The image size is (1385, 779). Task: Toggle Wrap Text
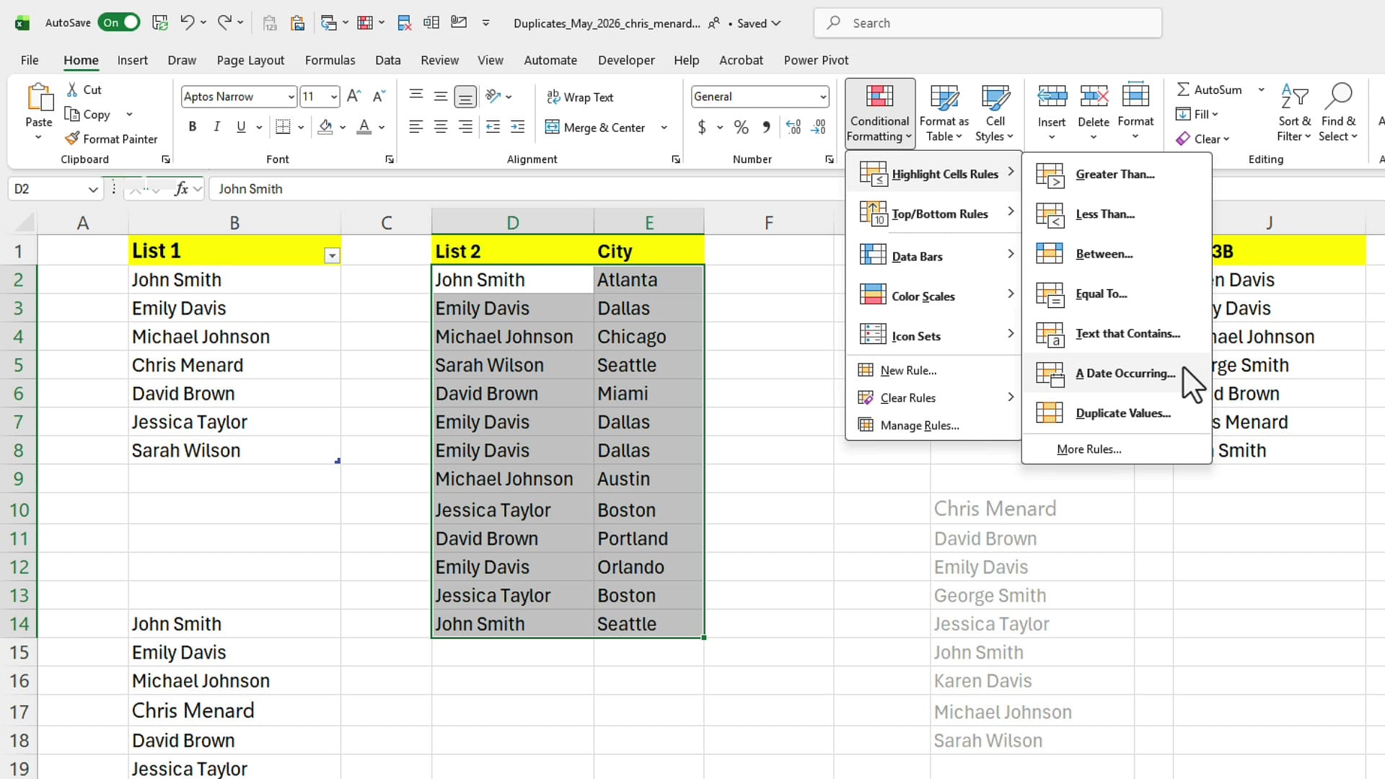point(580,97)
